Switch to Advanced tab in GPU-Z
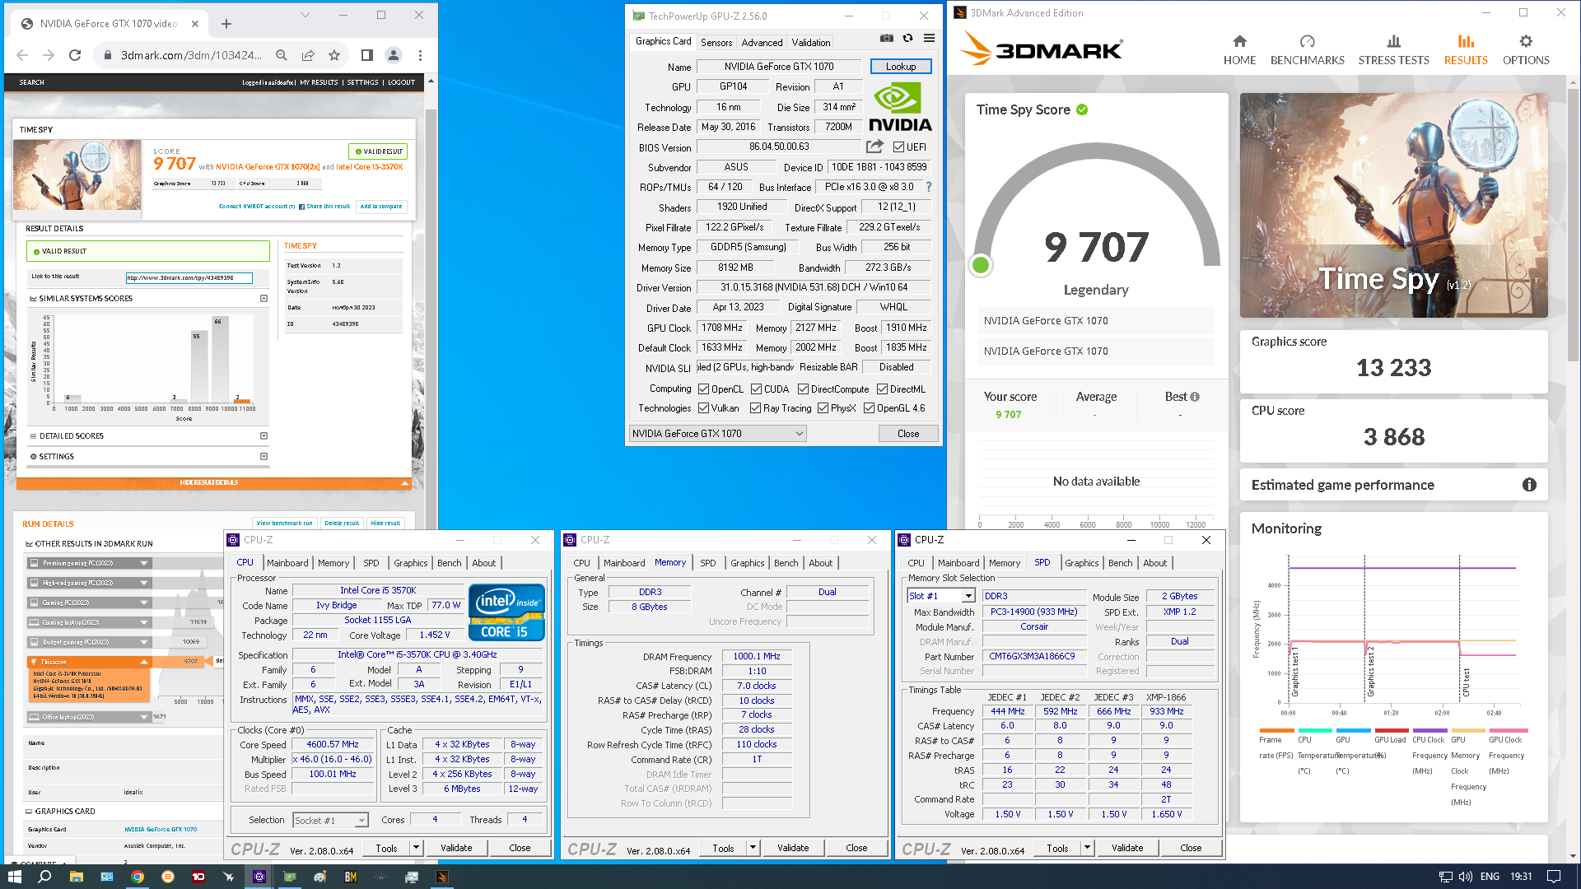This screenshot has height=889, width=1581. [762, 43]
